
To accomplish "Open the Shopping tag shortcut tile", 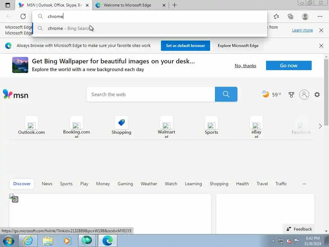I will [x=121, y=126].
